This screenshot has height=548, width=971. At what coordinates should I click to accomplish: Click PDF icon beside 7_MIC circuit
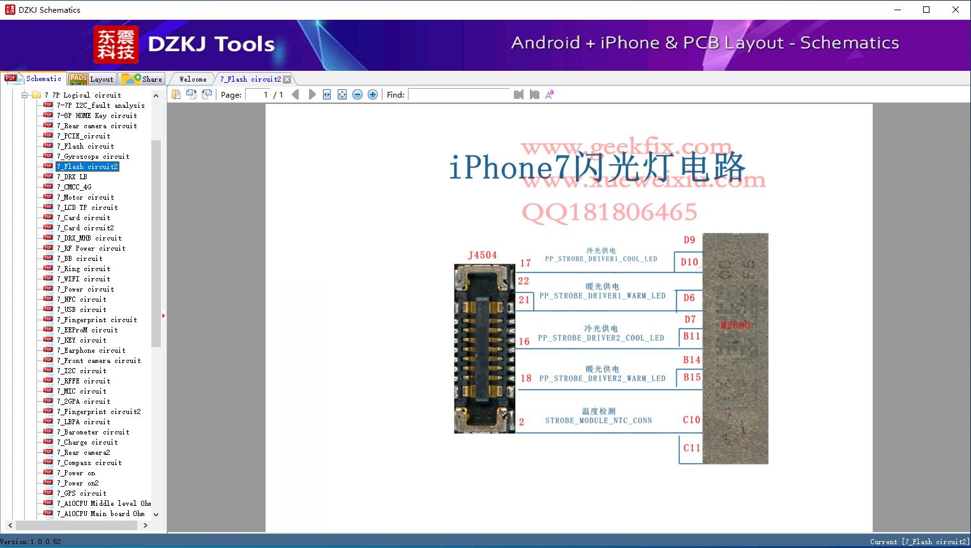pos(48,390)
